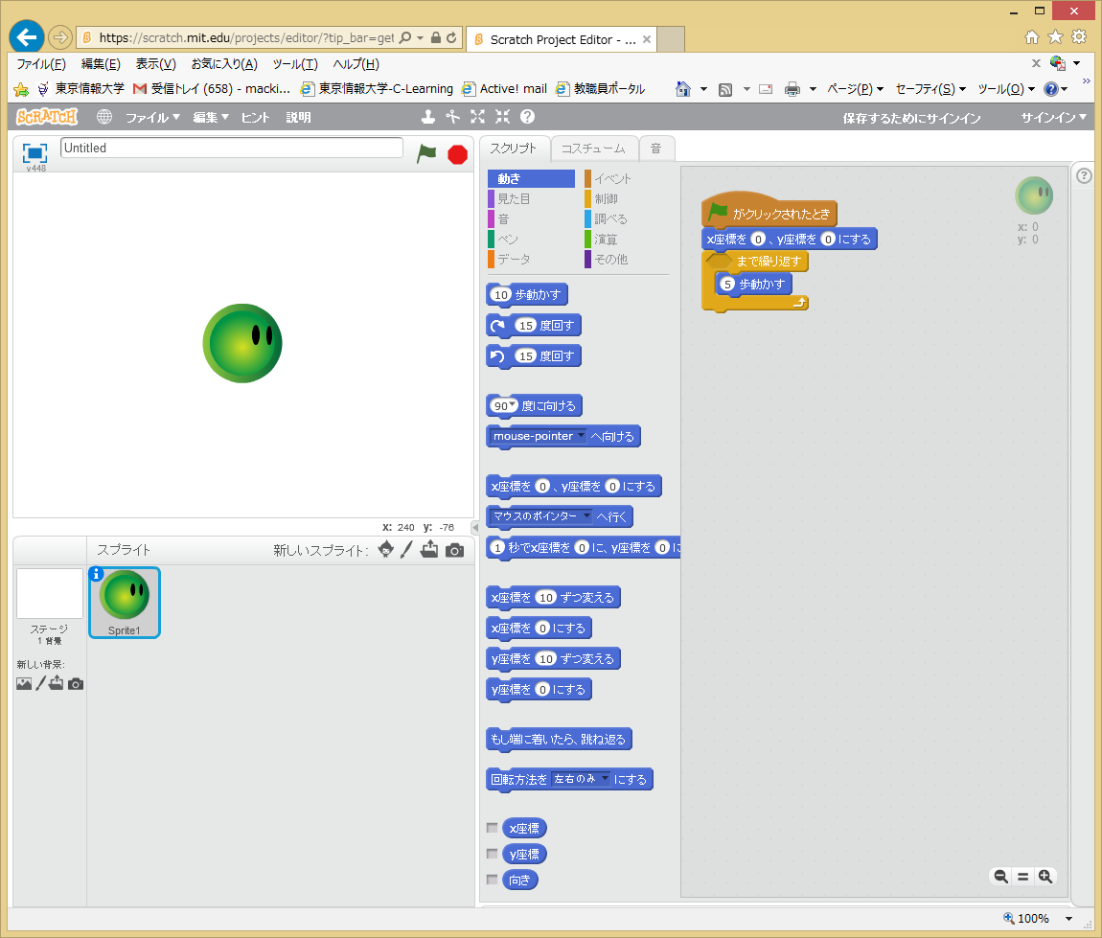The height and width of the screenshot is (938, 1102).
Task: Open the browser favorites star icon
Action: click(x=1055, y=36)
